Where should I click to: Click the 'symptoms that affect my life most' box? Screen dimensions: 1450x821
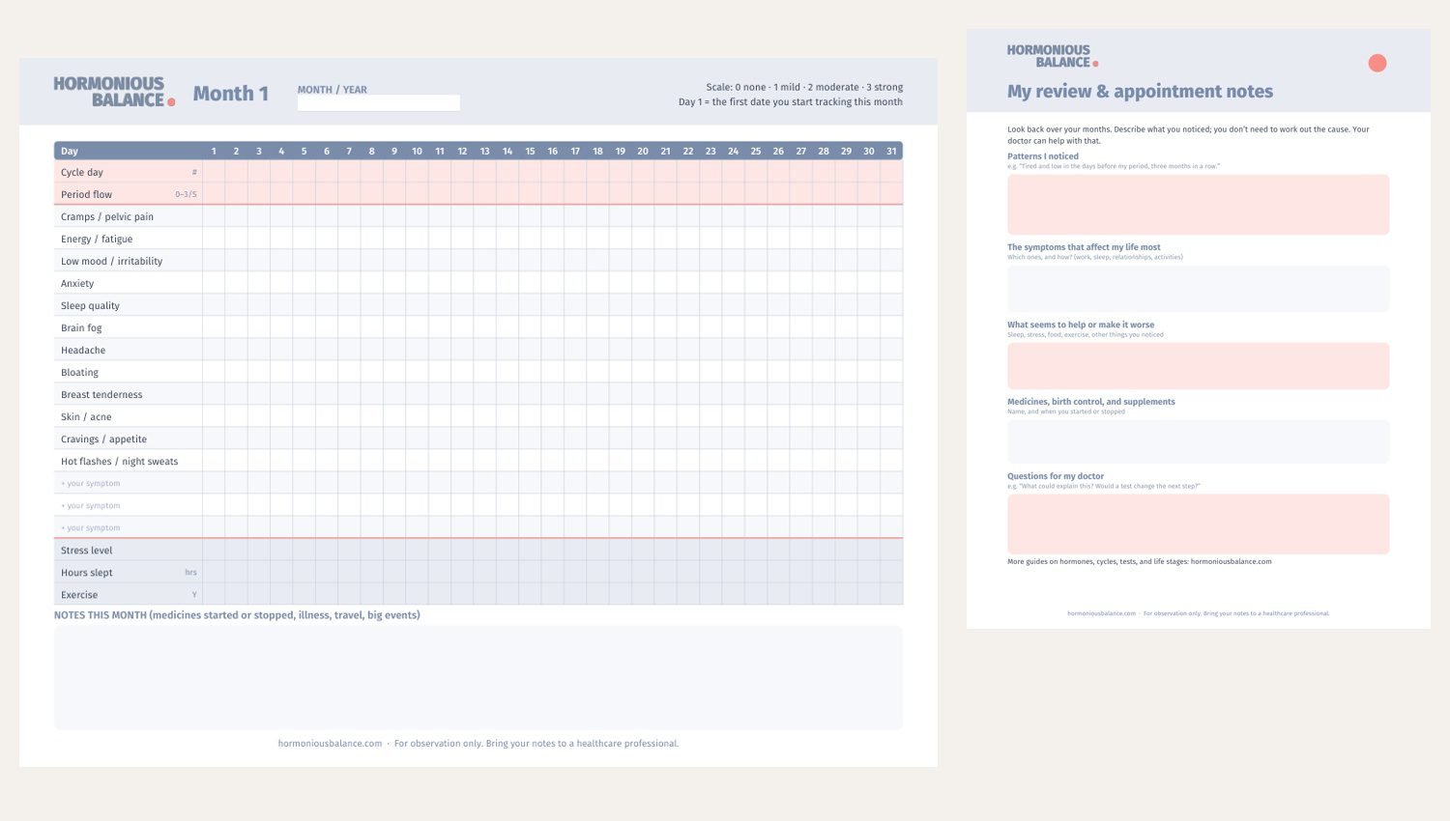coord(1198,289)
